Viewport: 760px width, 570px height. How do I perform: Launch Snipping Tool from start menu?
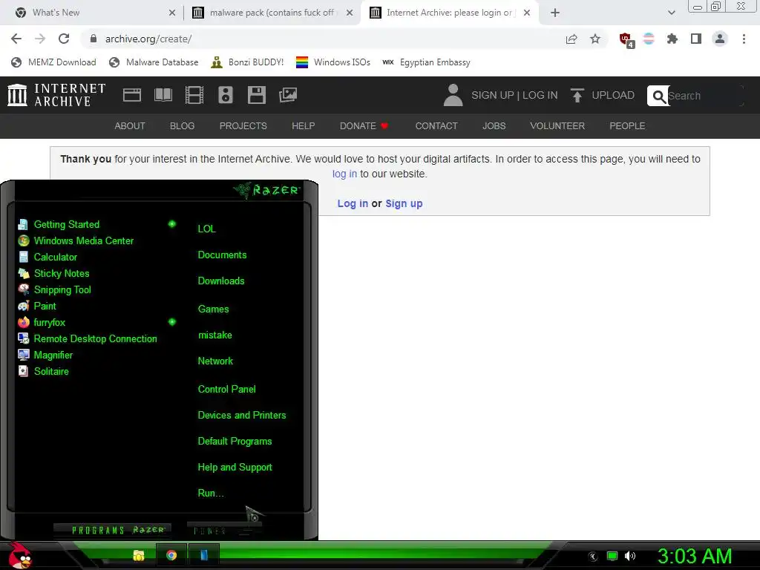pyautogui.click(x=62, y=290)
